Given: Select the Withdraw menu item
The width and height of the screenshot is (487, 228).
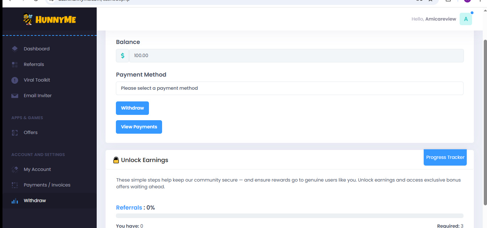Looking at the screenshot, I should click(35, 201).
